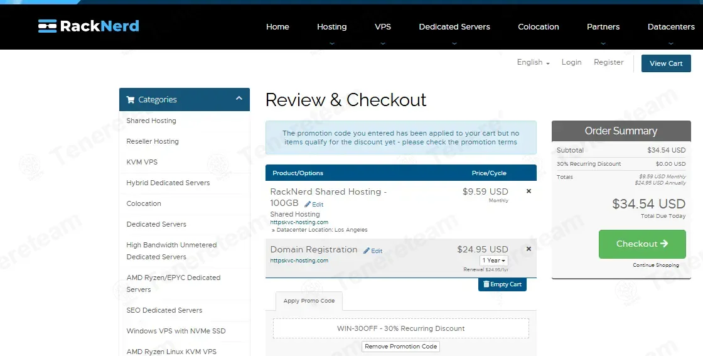Open the 1 Year billing cycle dropdown
The width and height of the screenshot is (703, 356).
pyautogui.click(x=493, y=261)
